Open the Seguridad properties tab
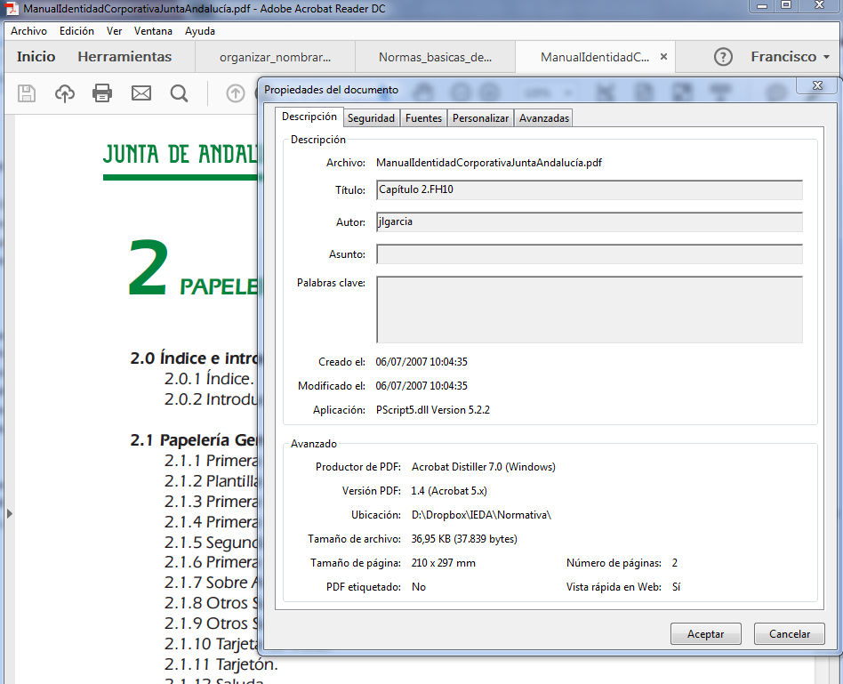The width and height of the screenshot is (843, 684). (371, 117)
